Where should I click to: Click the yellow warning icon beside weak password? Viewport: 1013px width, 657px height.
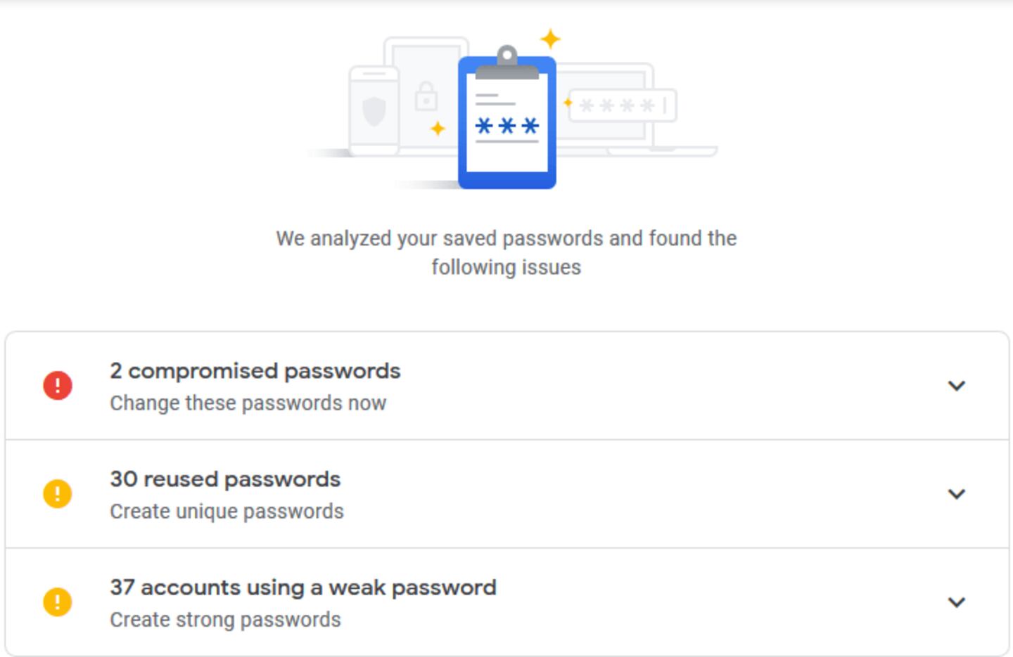coord(58,602)
